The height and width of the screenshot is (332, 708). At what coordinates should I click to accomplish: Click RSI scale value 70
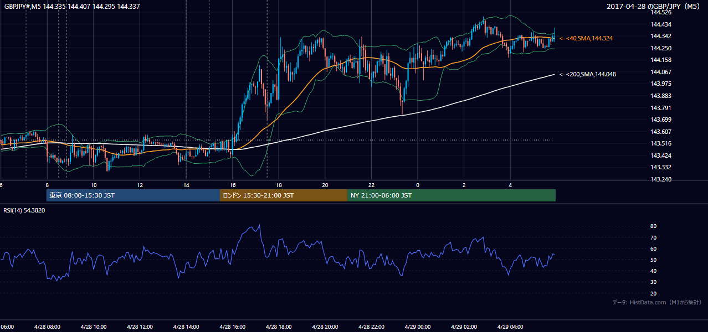click(654, 237)
